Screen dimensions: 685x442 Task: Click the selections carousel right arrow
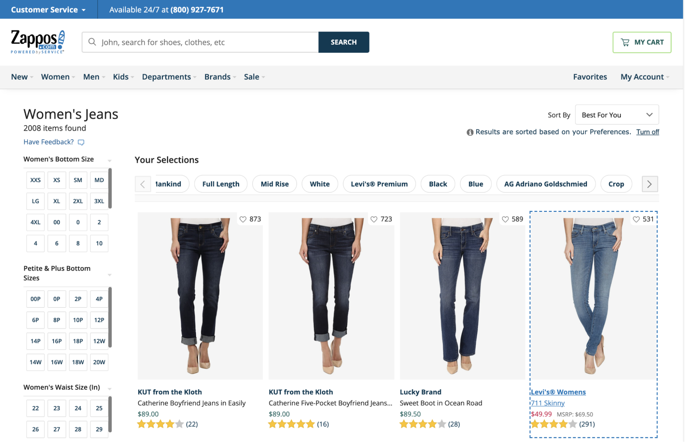[649, 184]
